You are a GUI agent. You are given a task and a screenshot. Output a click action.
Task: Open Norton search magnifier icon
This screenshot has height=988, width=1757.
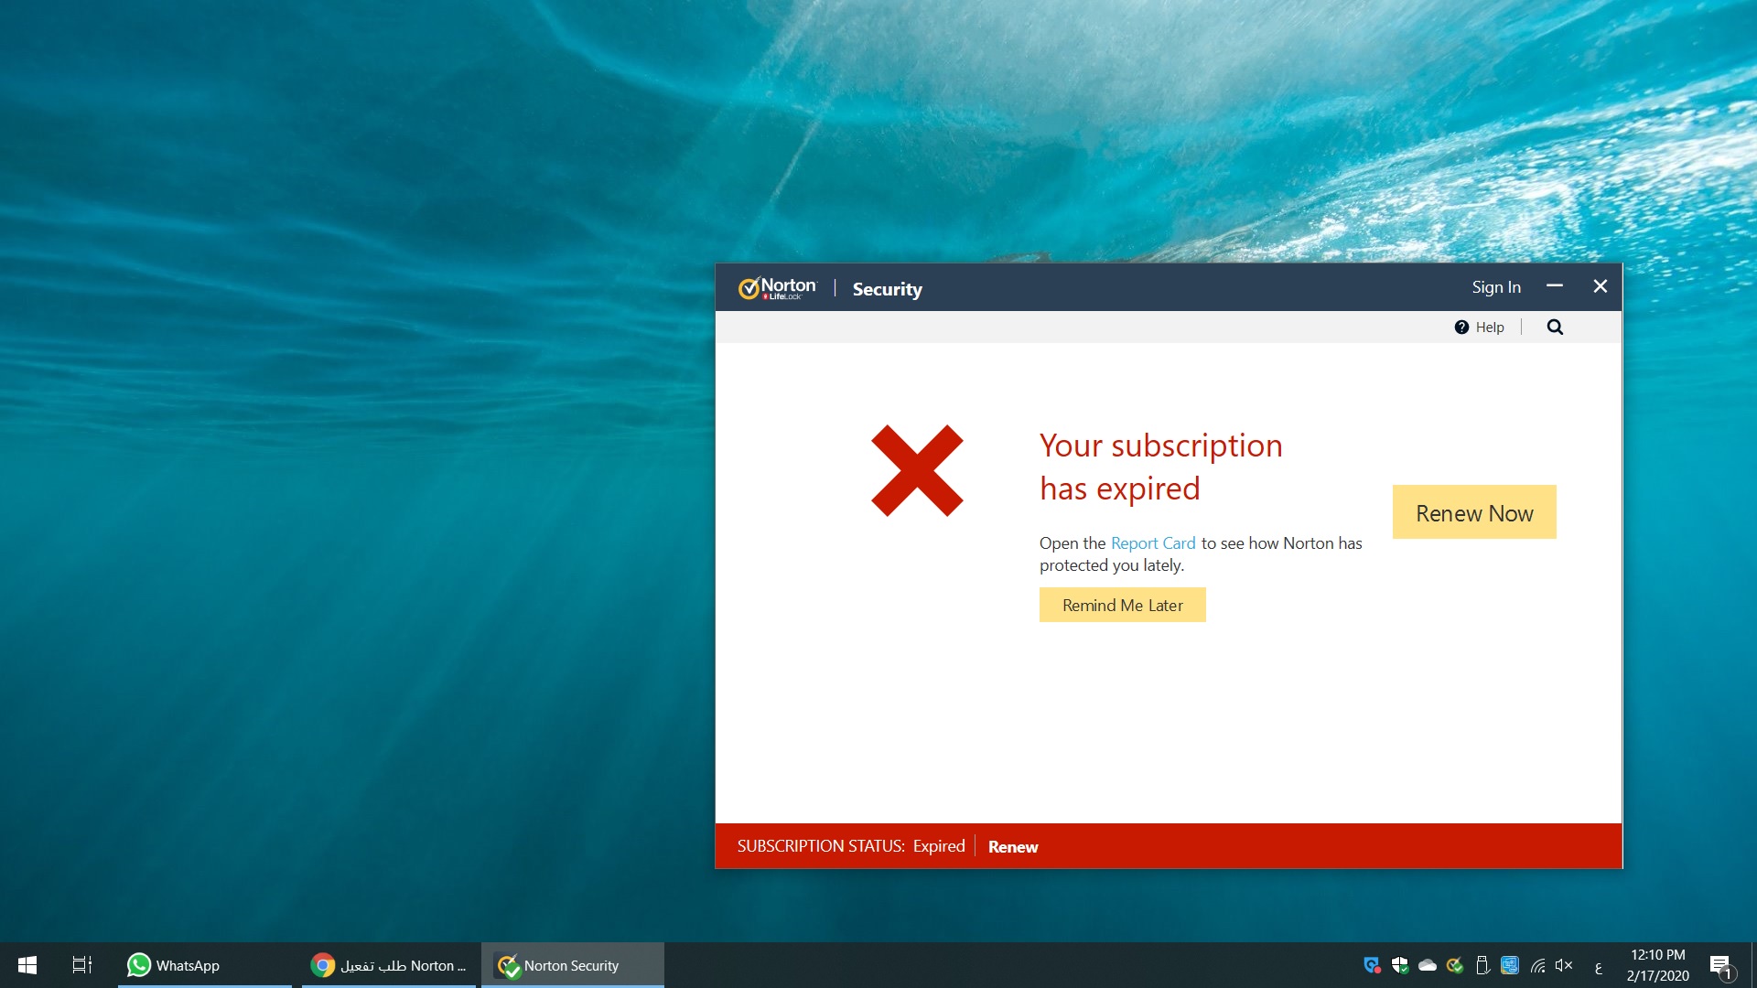point(1555,328)
